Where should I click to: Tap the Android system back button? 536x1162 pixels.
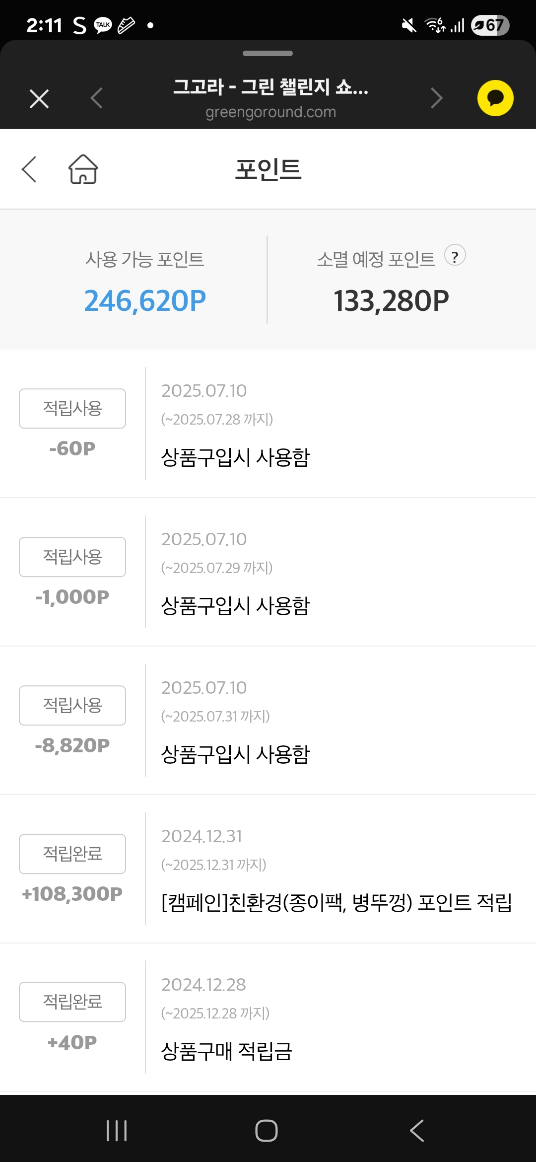click(417, 1131)
